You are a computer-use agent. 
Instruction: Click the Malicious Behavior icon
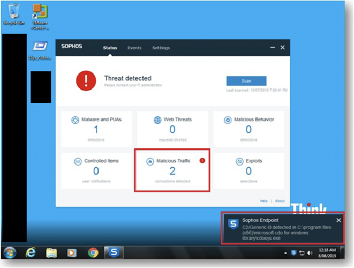click(228, 120)
